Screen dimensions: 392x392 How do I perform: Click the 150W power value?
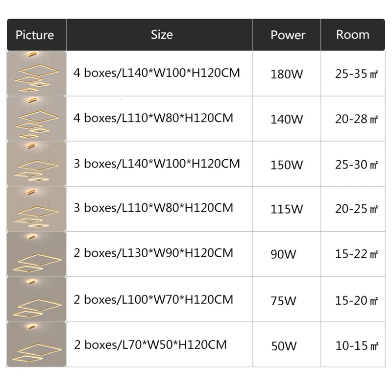[287, 165]
